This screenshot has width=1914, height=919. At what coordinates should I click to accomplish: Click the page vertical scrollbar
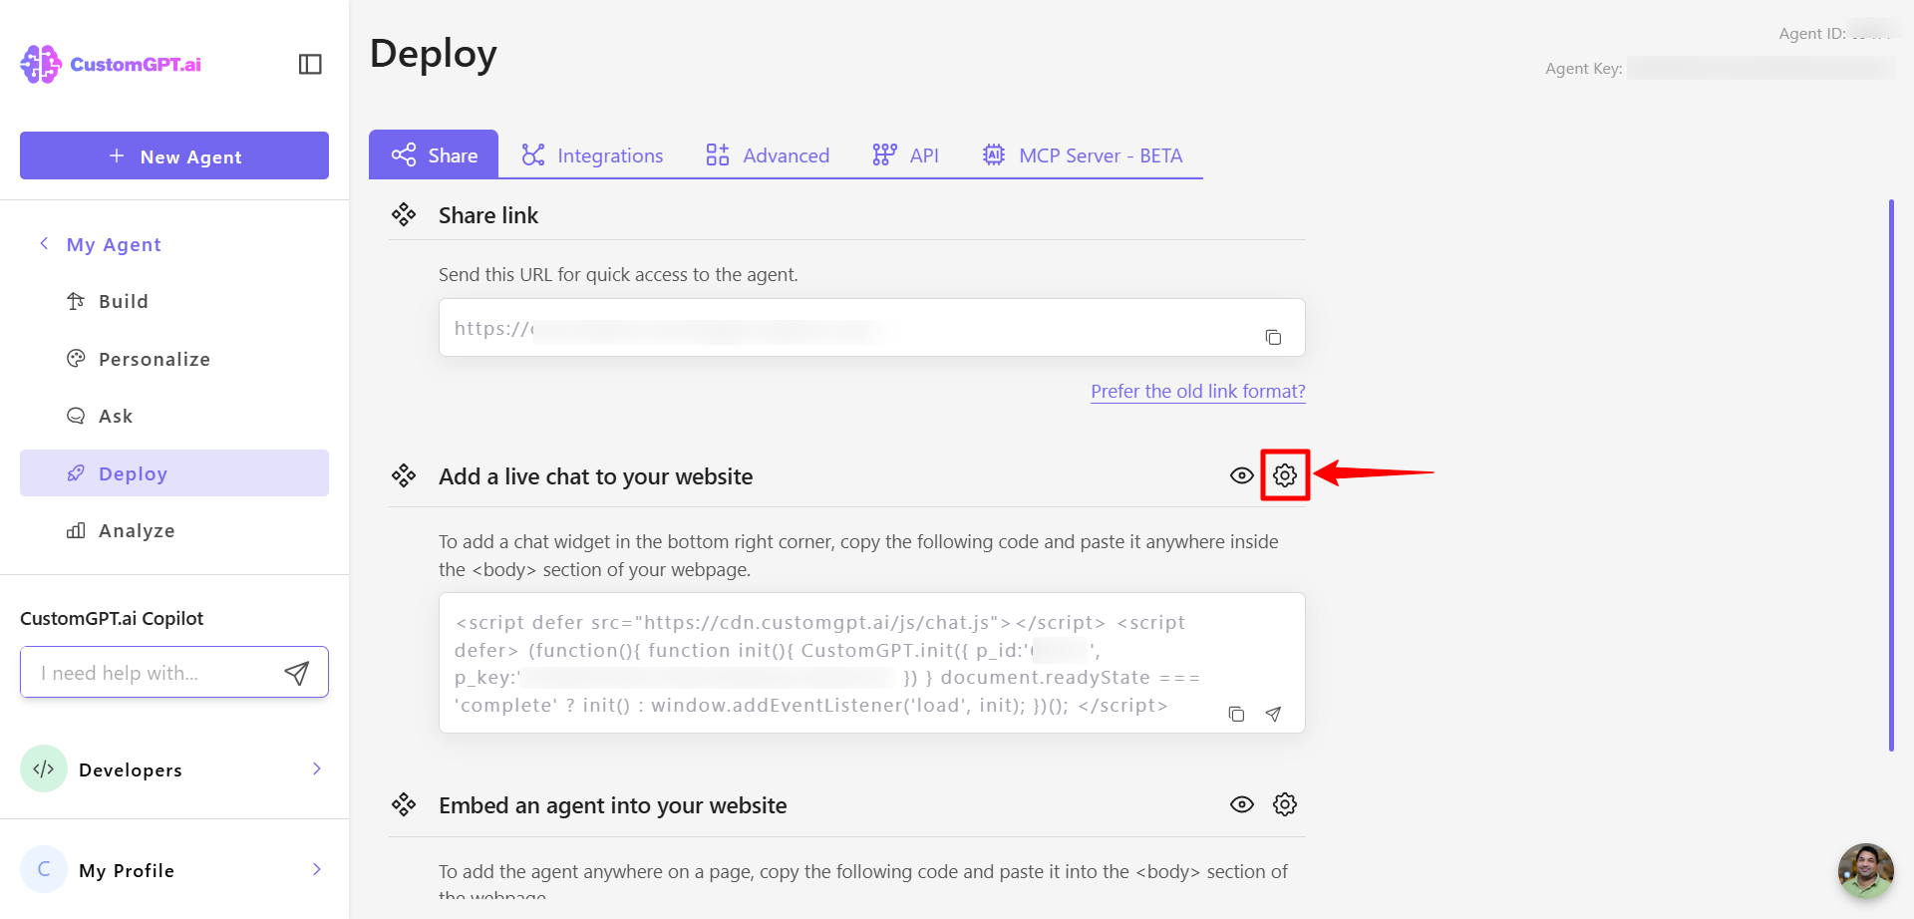click(x=1891, y=474)
